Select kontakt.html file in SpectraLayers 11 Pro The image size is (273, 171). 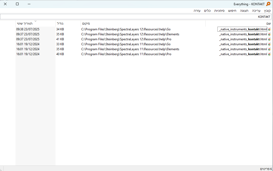pos(243,54)
